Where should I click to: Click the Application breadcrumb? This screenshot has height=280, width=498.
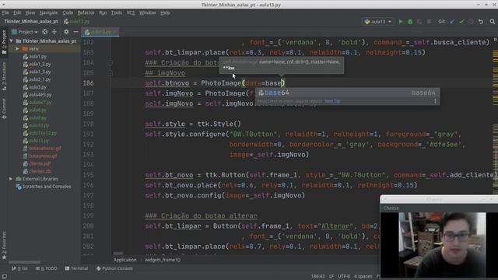coord(124,260)
